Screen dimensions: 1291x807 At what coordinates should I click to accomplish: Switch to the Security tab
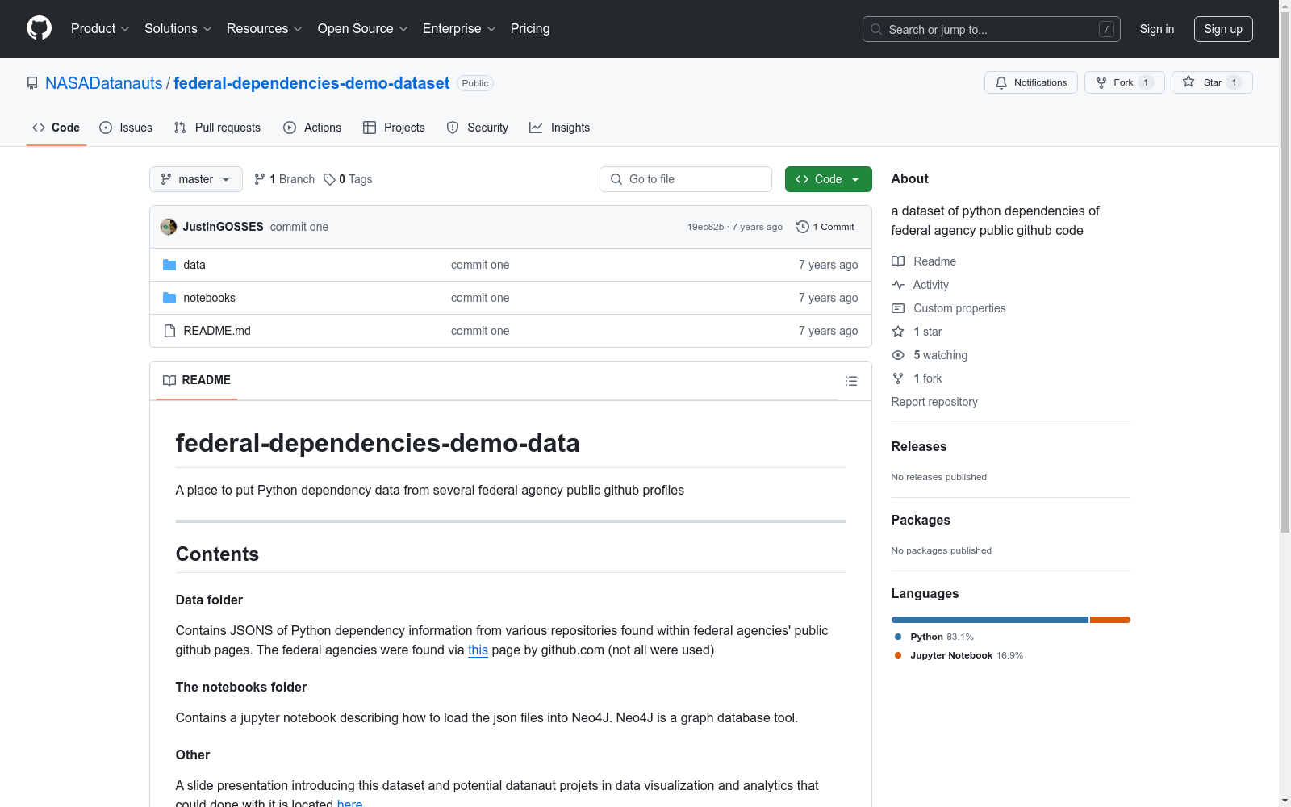coord(478,128)
